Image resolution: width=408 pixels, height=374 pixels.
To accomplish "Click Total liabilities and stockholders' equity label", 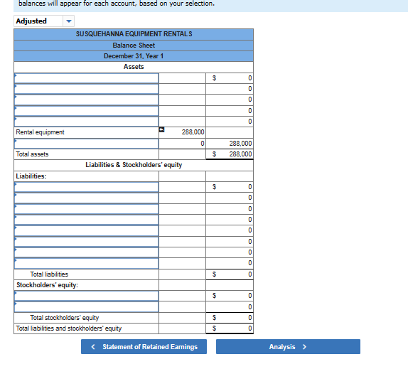I will click(x=69, y=328).
